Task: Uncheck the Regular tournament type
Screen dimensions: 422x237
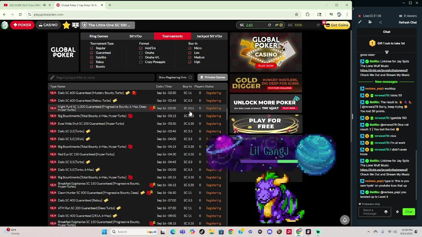Action: point(92,48)
